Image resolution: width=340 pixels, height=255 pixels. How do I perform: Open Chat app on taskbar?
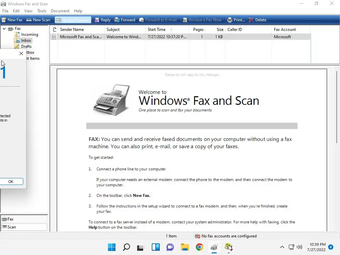click(x=170, y=247)
